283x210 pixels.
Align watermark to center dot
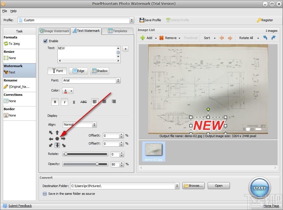pos(57,139)
